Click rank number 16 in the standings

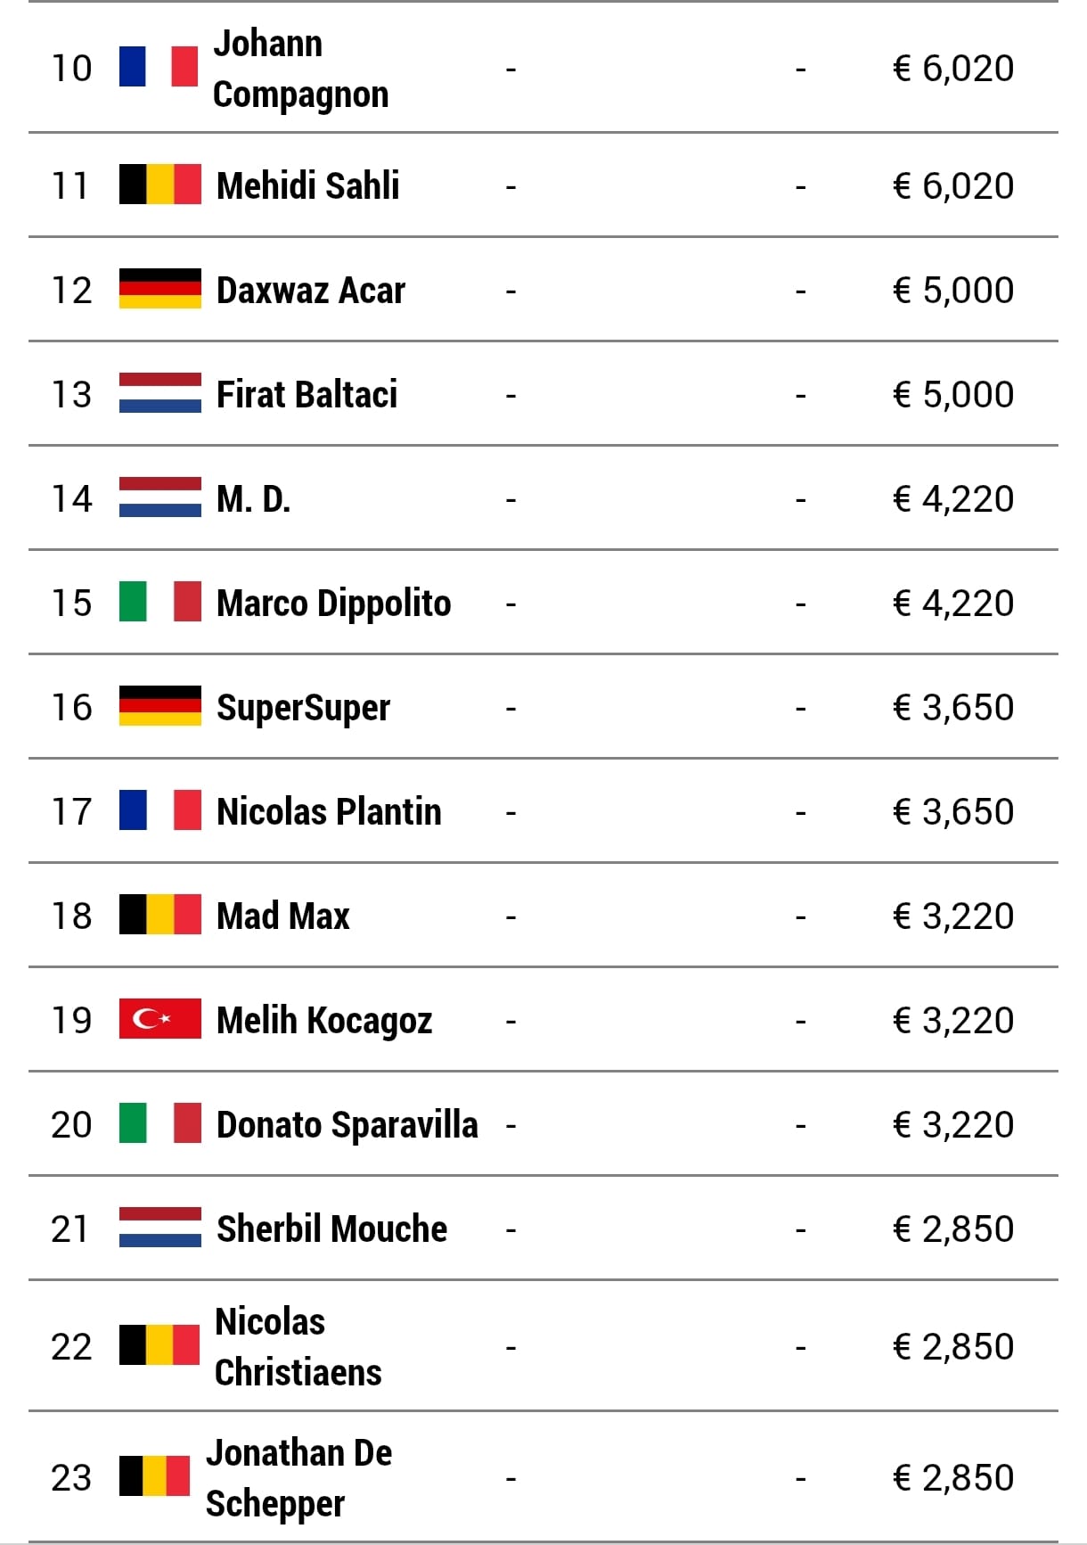coord(71,707)
